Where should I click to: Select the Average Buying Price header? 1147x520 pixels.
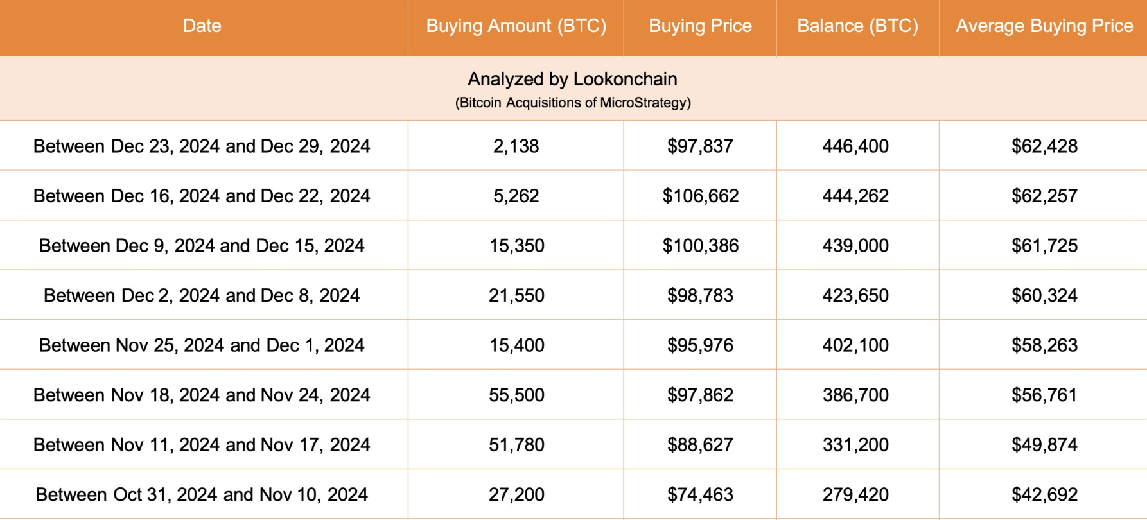click(x=1044, y=26)
